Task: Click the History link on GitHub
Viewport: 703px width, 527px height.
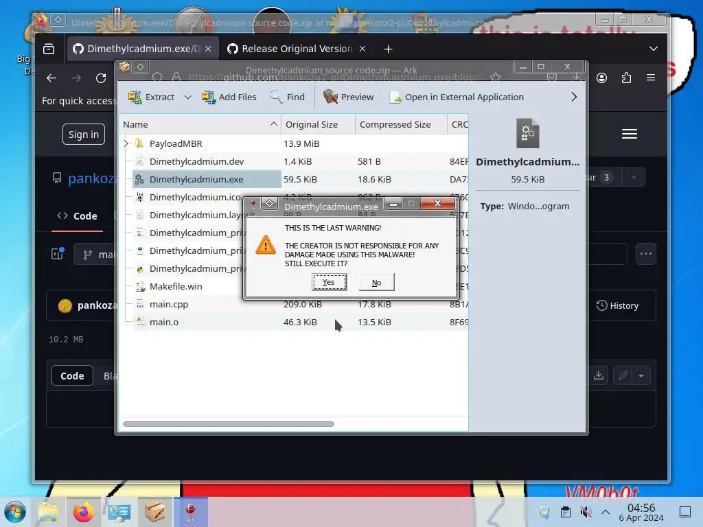Action: (617, 305)
